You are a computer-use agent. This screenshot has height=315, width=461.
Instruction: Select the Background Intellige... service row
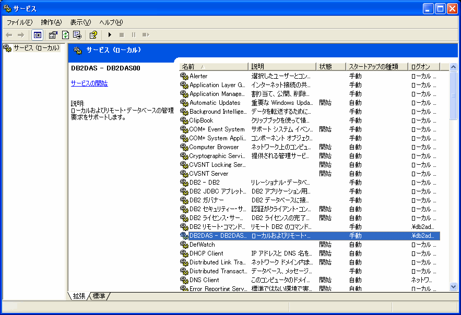[310, 112]
